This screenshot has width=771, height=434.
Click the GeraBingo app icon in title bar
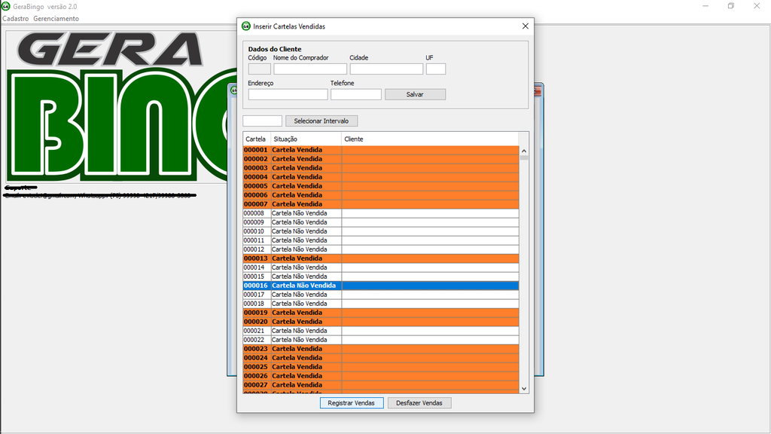point(6,6)
